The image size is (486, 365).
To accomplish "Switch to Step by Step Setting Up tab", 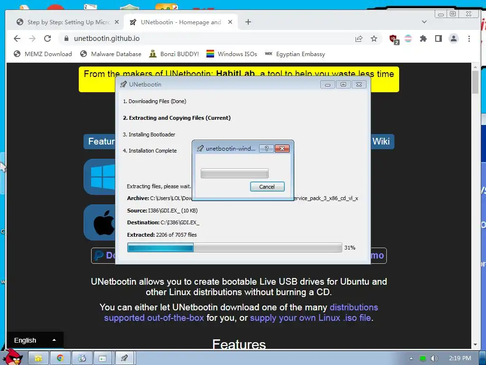I will (68, 22).
